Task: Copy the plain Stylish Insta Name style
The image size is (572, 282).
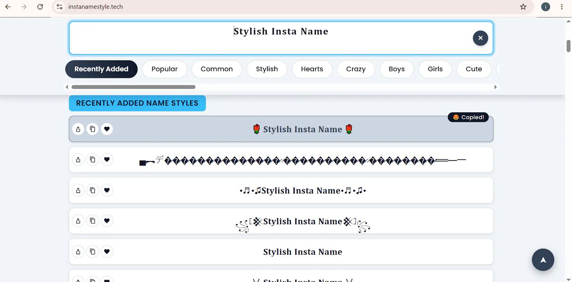Action: [93, 252]
